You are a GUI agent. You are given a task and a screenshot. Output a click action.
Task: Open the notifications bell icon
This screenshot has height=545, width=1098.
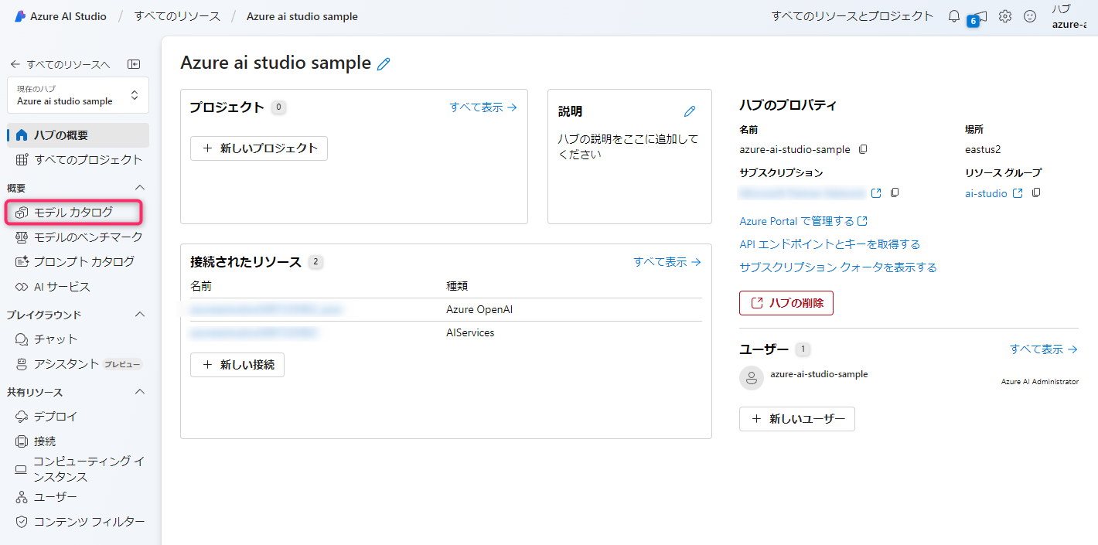[954, 16]
